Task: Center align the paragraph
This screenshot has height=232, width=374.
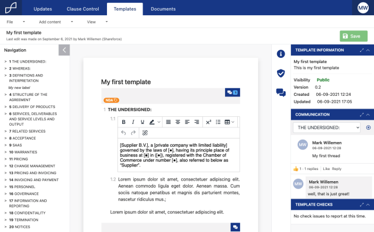Action: pos(178,122)
